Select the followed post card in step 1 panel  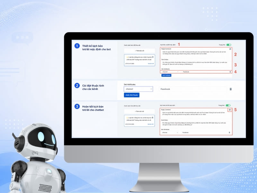point(139,60)
